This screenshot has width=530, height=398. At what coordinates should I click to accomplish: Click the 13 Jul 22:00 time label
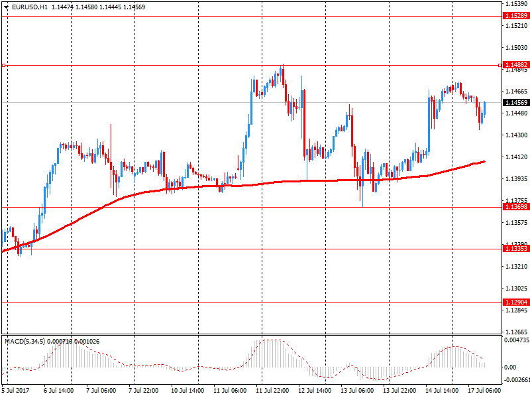399,391
